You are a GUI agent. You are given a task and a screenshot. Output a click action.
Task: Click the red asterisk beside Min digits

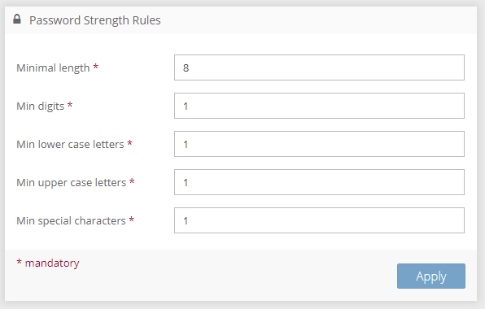click(x=70, y=105)
